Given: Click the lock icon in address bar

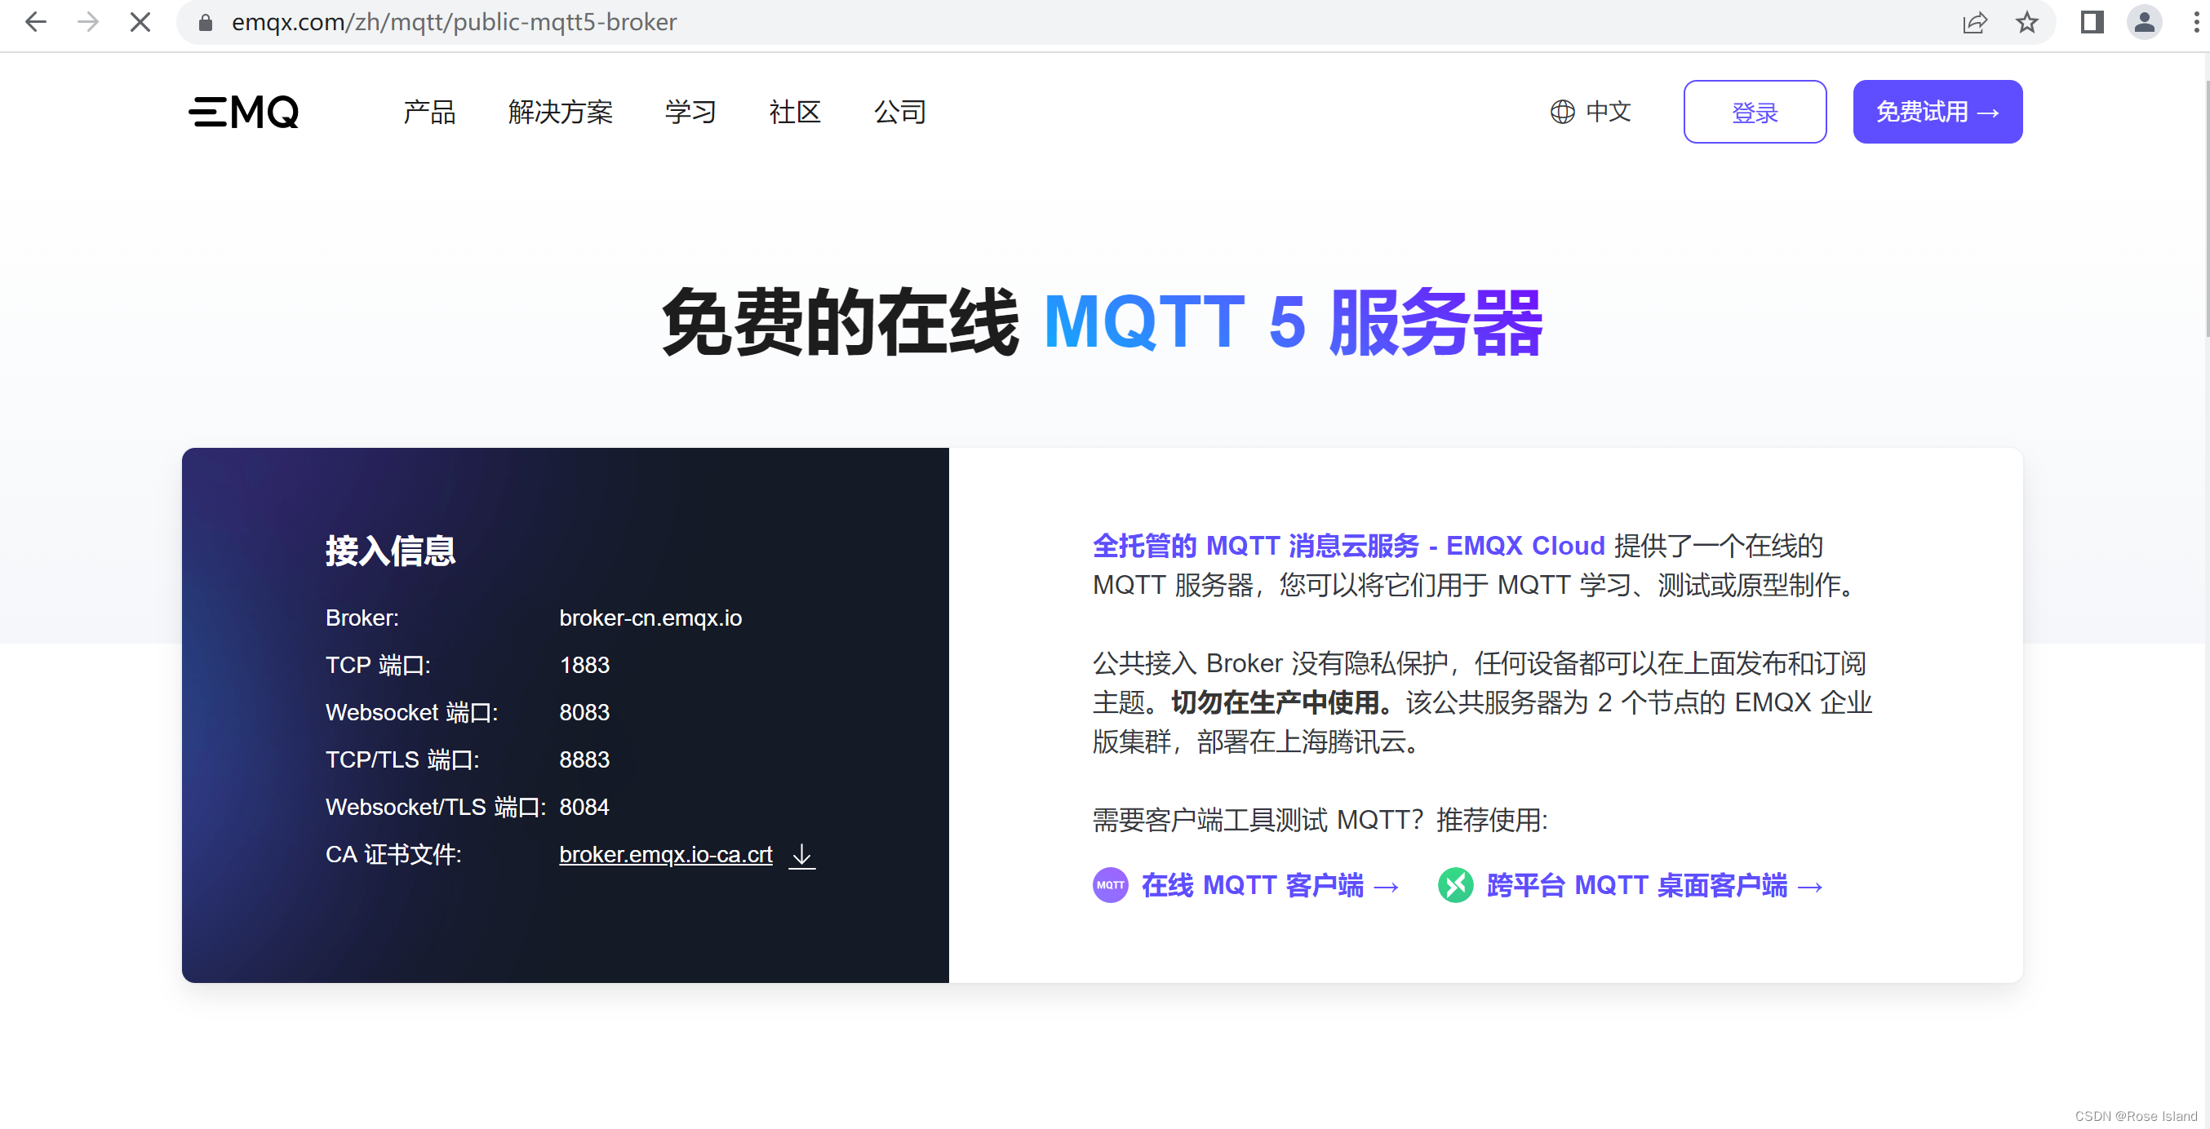Looking at the screenshot, I should [205, 22].
